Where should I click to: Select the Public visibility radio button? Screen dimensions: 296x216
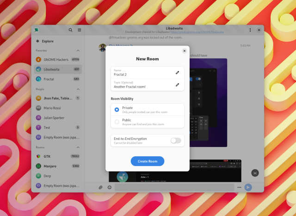coord(117,122)
